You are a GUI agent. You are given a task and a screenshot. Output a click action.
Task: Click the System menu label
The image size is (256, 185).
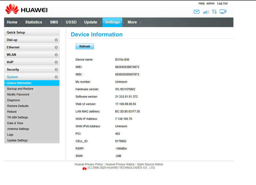pyautogui.click(x=12, y=77)
